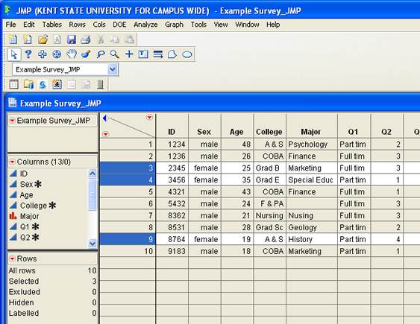This screenshot has height=324, width=420.
Task: Open the row red triangle menu in table corner
Action: click(x=106, y=134)
